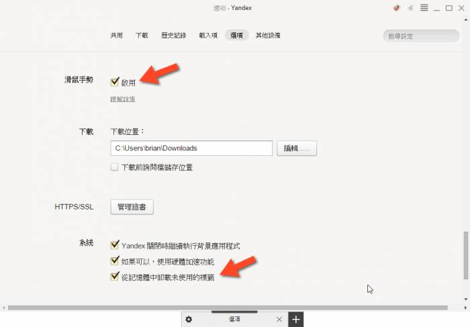470x327 pixels.
Task: Click the search settings field
Action: [x=421, y=36]
